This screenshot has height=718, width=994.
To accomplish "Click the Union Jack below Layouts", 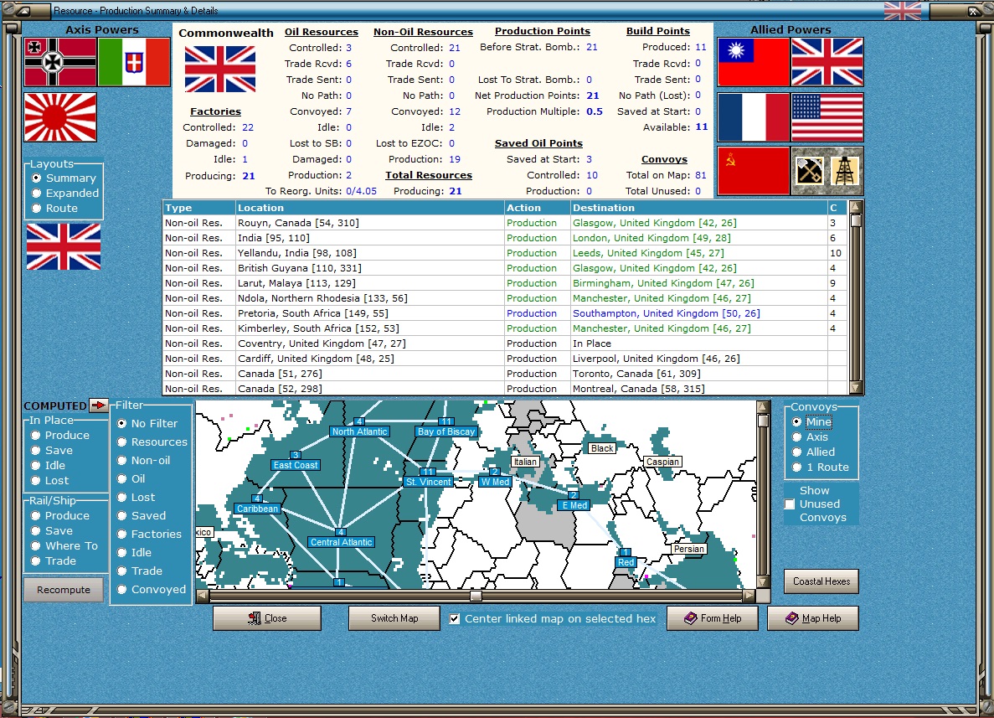I will pos(64,246).
